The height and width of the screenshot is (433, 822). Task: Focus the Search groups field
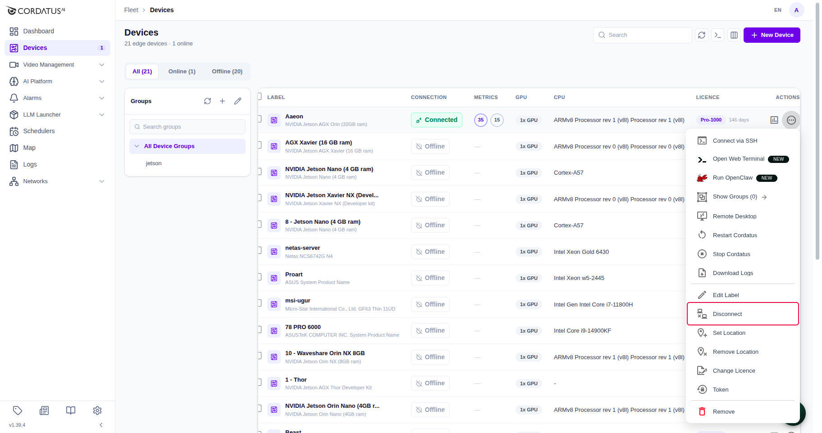click(187, 127)
